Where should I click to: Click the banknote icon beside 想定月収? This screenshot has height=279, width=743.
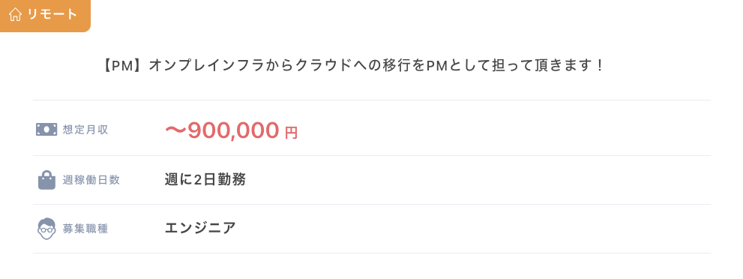click(x=46, y=129)
